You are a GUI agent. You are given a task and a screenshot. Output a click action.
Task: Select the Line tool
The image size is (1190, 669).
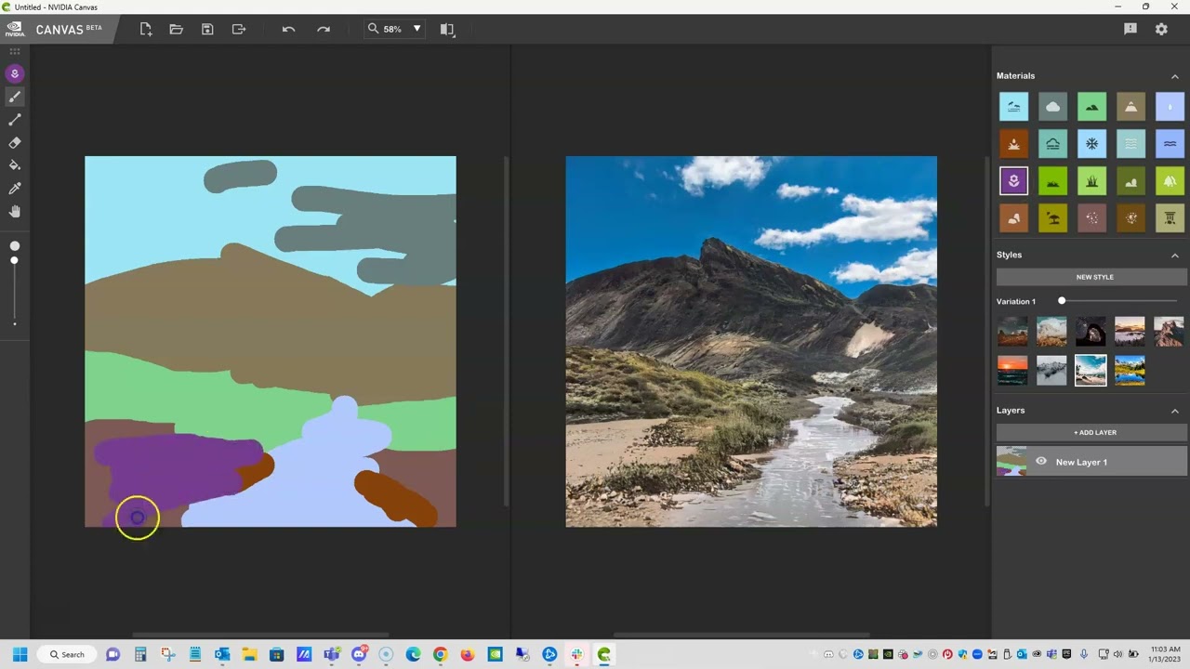(15, 120)
